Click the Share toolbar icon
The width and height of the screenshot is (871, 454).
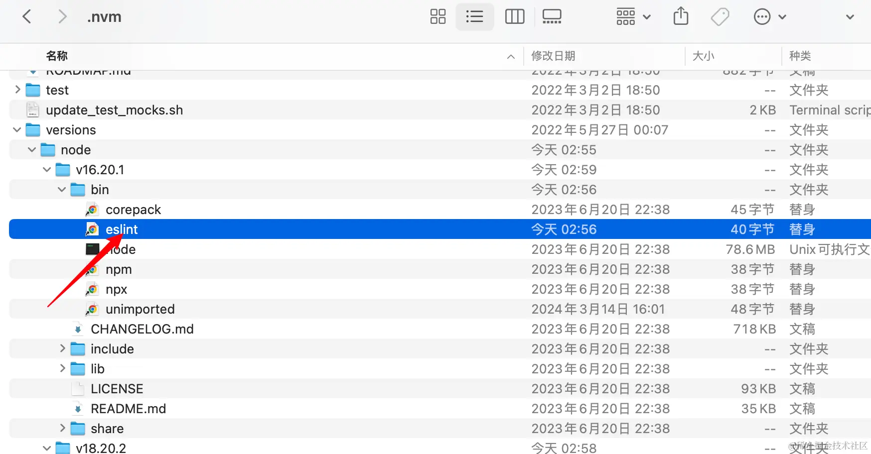click(x=681, y=16)
